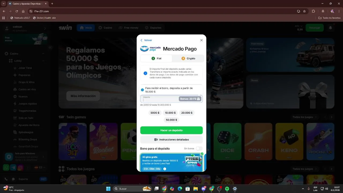This screenshot has width=343, height=193.
Task: Open Spotify from the taskbar
Action: click(227, 189)
